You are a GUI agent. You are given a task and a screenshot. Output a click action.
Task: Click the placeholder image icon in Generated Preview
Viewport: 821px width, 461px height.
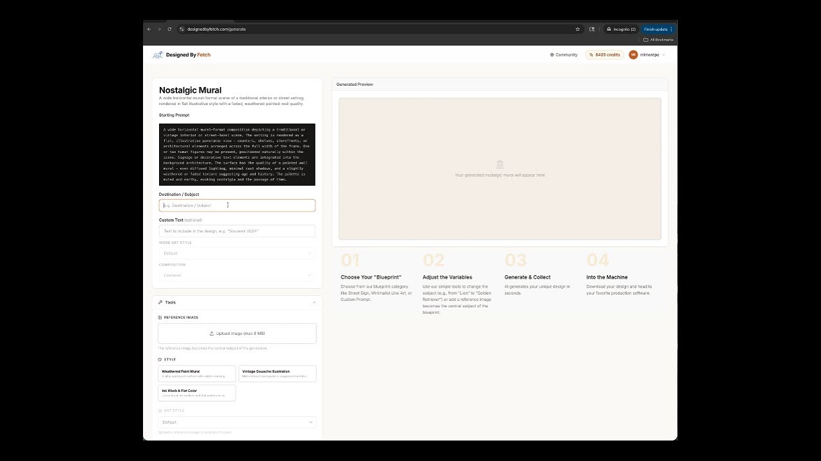500,165
